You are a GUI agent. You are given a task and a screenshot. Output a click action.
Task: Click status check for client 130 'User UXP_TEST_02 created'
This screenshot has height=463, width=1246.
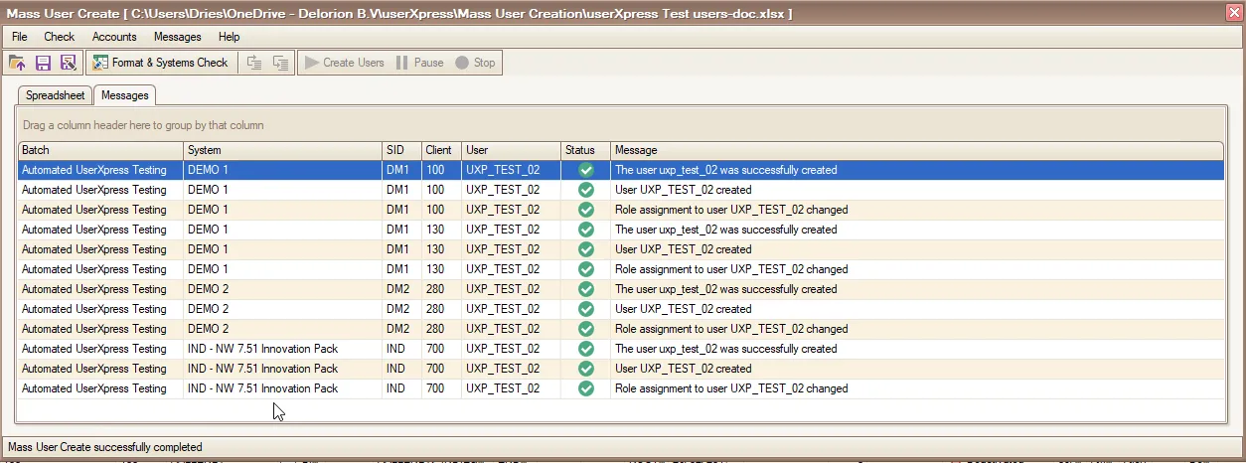point(586,249)
